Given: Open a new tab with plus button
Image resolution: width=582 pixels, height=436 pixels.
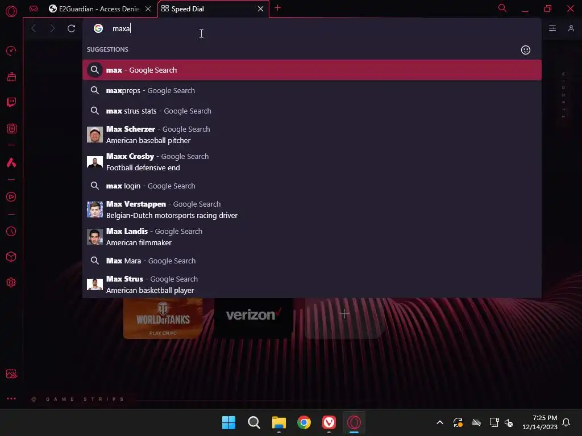Looking at the screenshot, I should 277,8.
